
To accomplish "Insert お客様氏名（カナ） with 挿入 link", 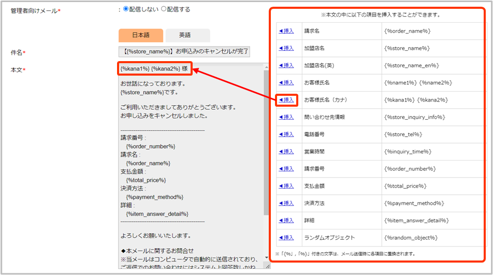I will [x=286, y=99].
